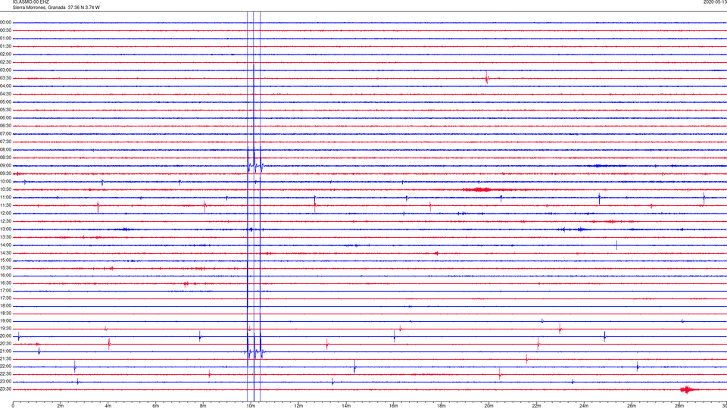Pick the 8m axis tick label
This screenshot has height=409, width=727.
coord(203,406)
